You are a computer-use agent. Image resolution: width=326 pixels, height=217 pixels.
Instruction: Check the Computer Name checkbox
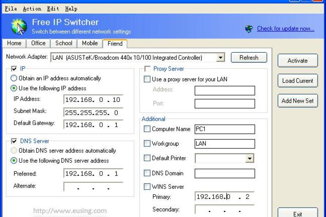[x=147, y=129]
